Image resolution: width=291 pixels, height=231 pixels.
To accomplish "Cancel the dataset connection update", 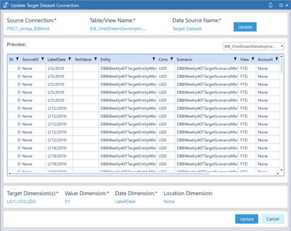I will coord(273,219).
